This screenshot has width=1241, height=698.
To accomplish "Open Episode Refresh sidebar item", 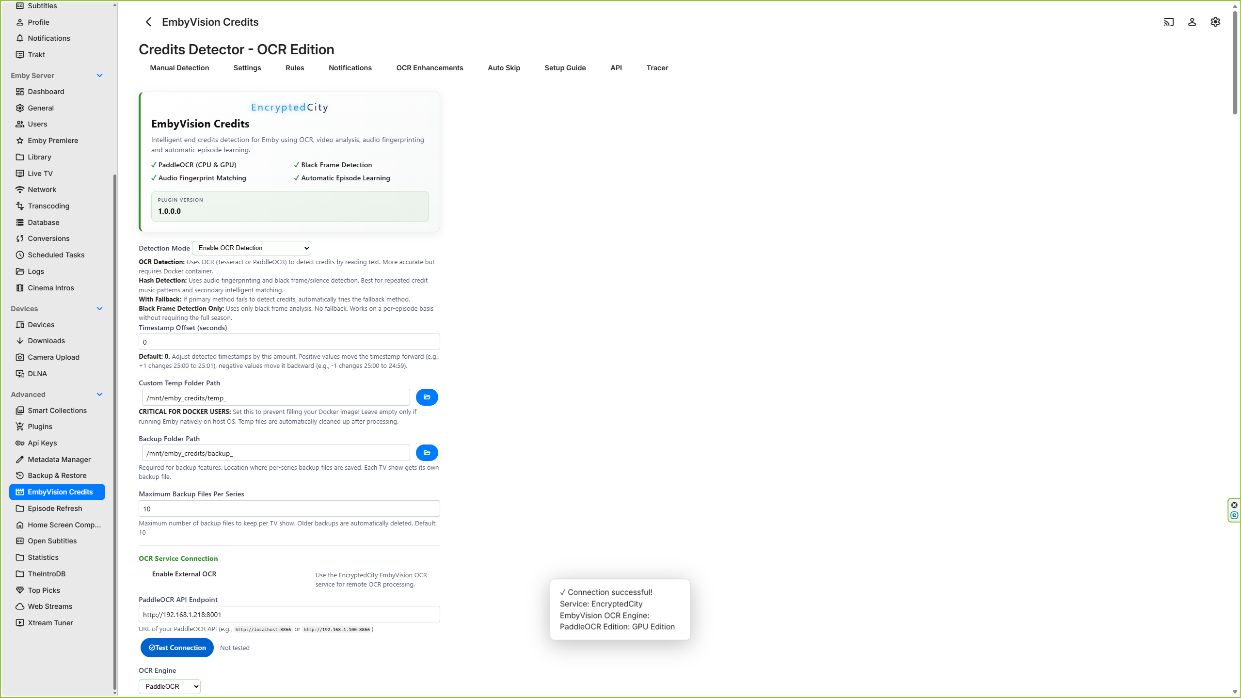I will (x=57, y=508).
